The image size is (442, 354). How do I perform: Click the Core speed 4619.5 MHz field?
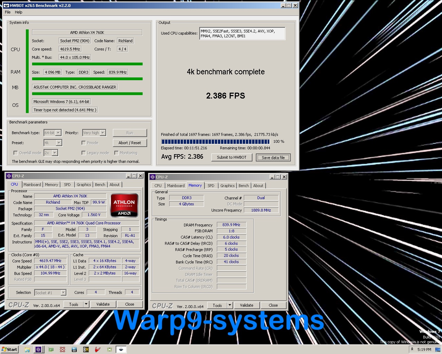(x=70, y=49)
